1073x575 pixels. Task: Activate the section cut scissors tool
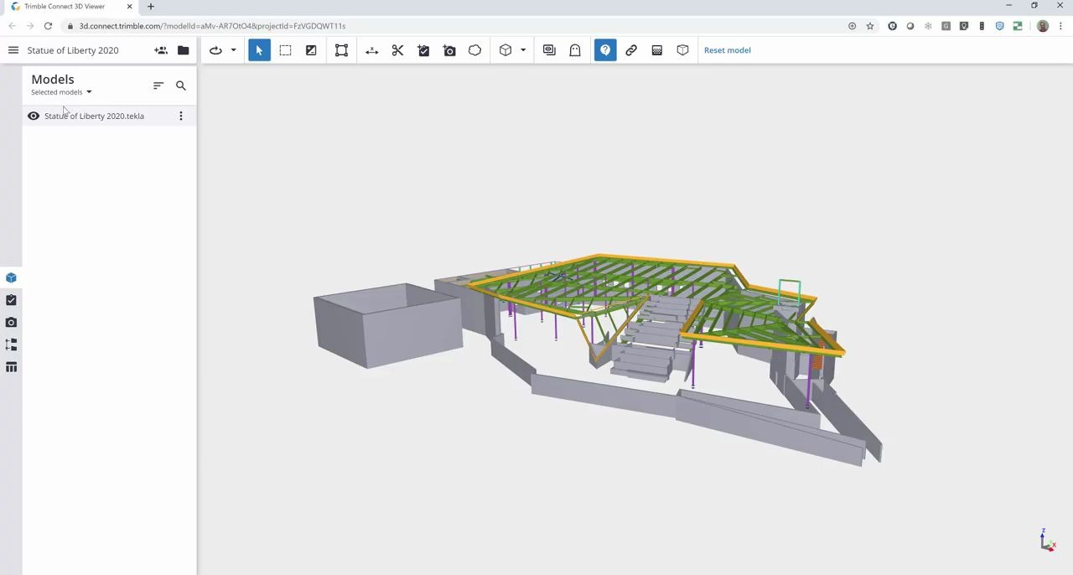(x=397, y=49)
